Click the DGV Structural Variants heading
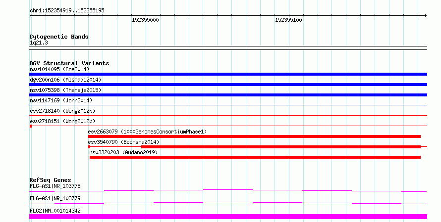This screenshot has height=222, width=441. (x=69, y=63)
